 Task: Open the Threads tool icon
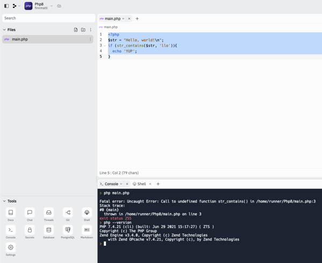[49, 213]
